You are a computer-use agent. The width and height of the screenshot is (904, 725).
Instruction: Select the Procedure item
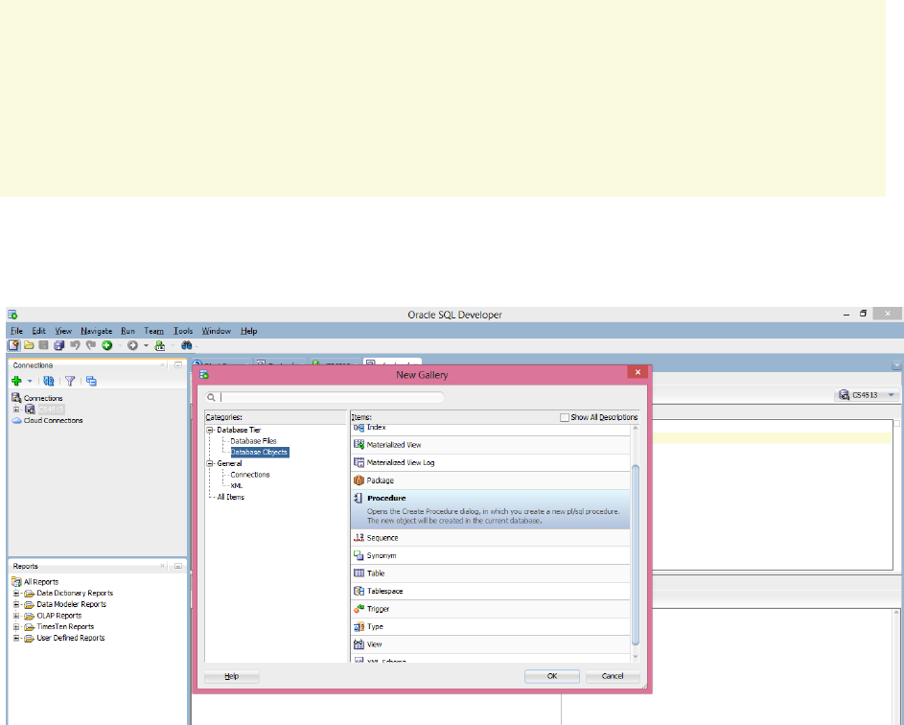491,509
